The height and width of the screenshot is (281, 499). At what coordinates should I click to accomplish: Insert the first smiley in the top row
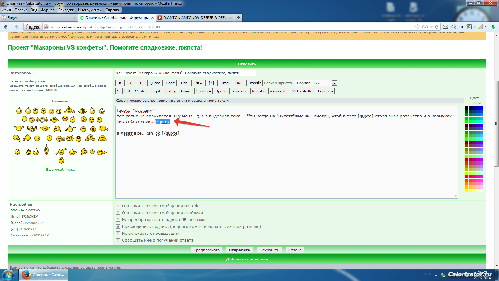(19, 111)
